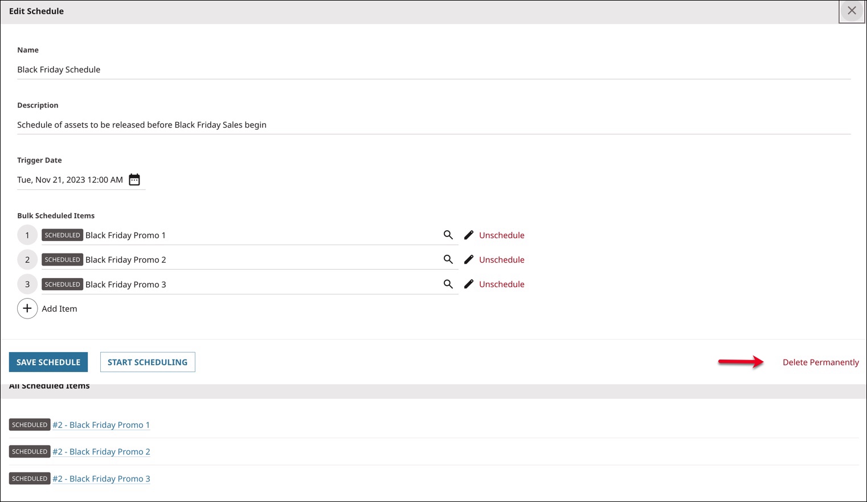Open the #2 - Black Friday Promo 2 link

[x=101, y=452]
